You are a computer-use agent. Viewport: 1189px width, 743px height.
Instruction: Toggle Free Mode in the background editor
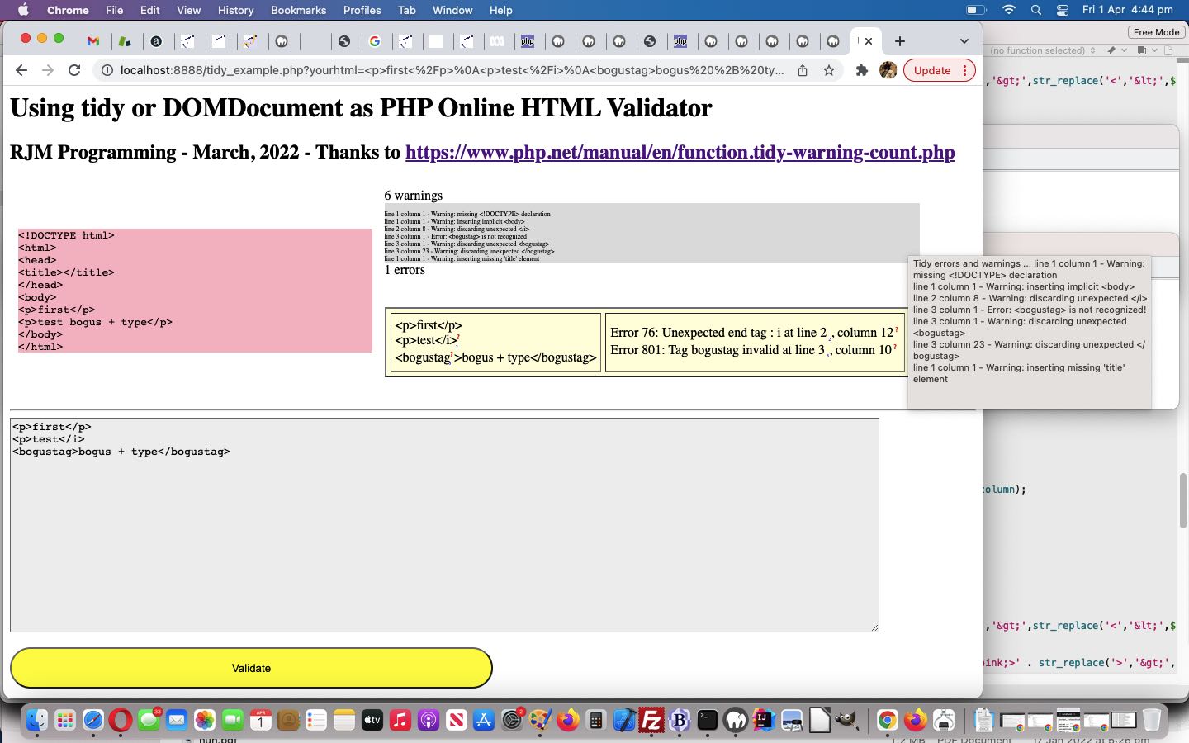1156,32
